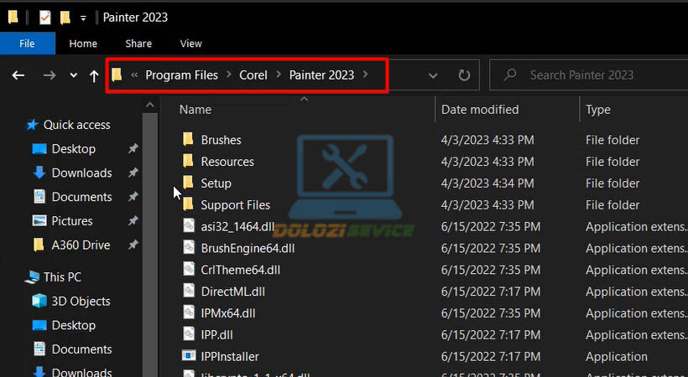Select the IPPInstaller application file
The width and height of the screenshot is (688, 377).
click(x=229, y=356)
